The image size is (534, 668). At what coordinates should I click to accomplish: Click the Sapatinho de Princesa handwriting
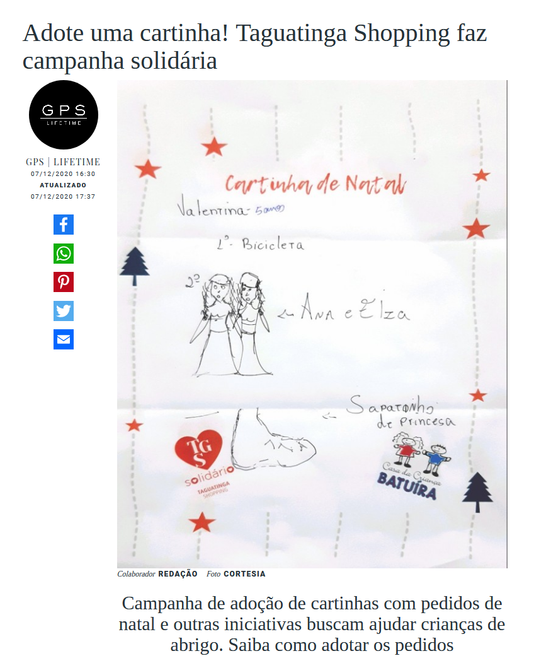(x=401, y=411)
